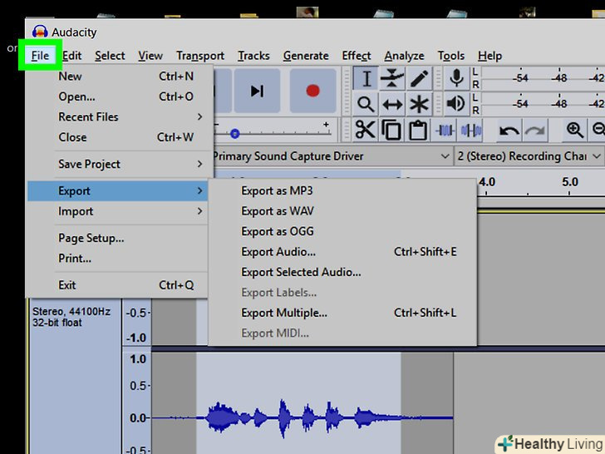
Task: Choose Export Selected Audio
Action: coord(301,272)
